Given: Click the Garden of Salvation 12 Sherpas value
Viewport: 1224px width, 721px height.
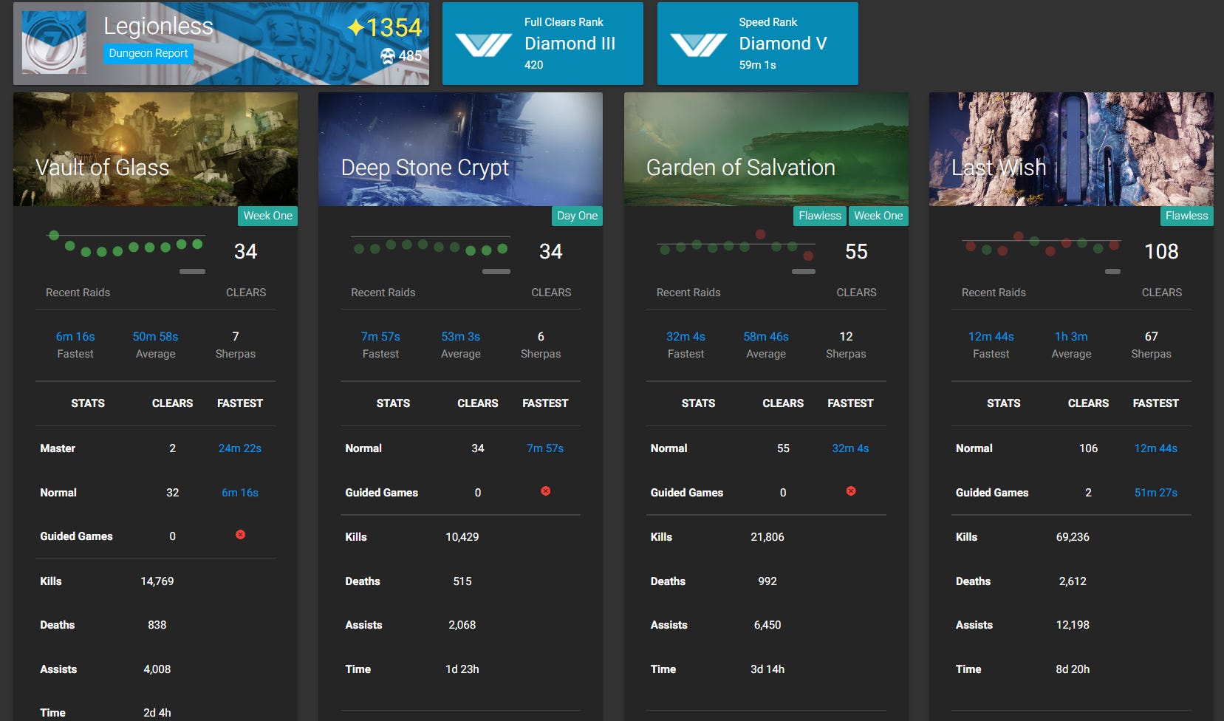Looking at the screenshot, I should coord(846,337).
